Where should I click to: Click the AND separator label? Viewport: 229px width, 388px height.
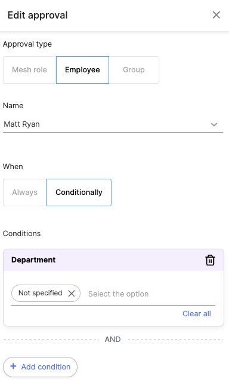113,339
